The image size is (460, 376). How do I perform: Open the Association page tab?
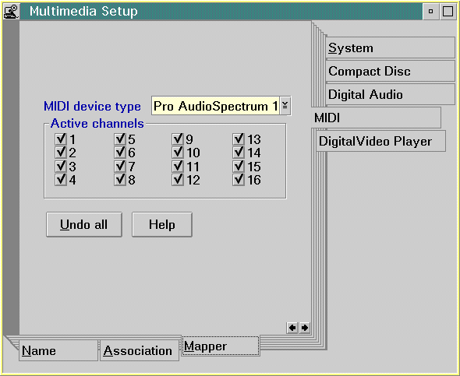(x=140, y=350)
